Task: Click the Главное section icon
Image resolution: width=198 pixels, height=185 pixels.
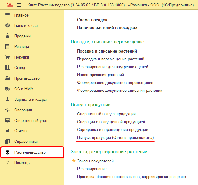Action: [x=8, y=15]
